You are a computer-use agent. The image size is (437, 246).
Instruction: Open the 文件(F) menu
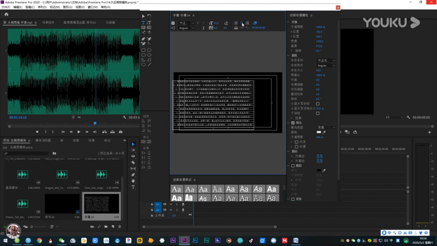pyautogui.click(x=6, y=7)
